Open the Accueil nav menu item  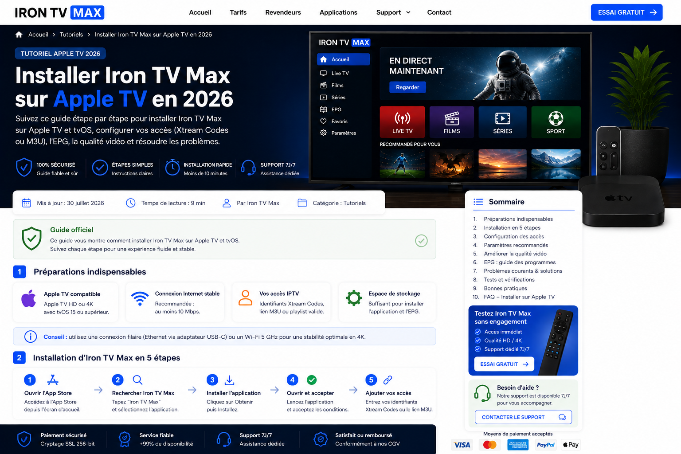[200, 12]
